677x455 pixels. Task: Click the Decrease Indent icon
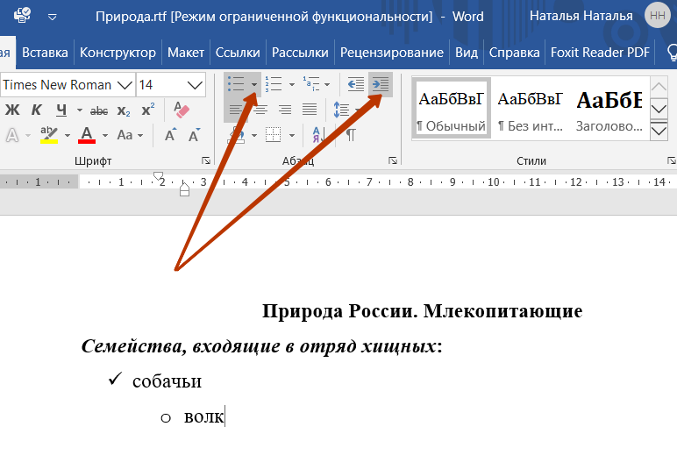356,84
